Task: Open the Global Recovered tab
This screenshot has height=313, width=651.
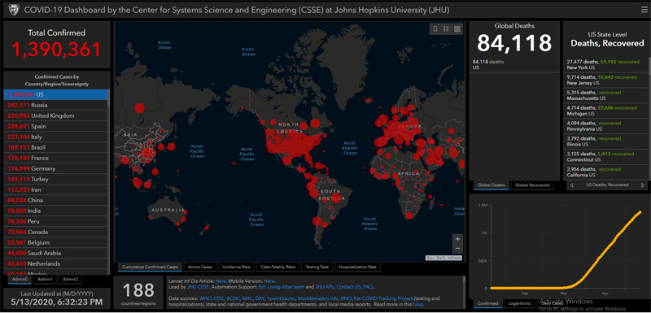Action: pyautogui.click(x=532, y=185)
